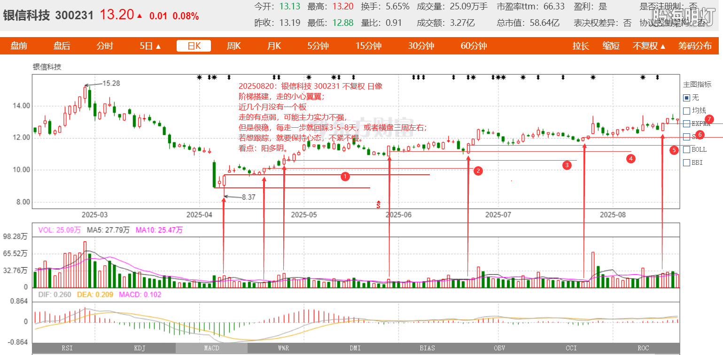Click the current price 13.20 in header

coord(117,15)
